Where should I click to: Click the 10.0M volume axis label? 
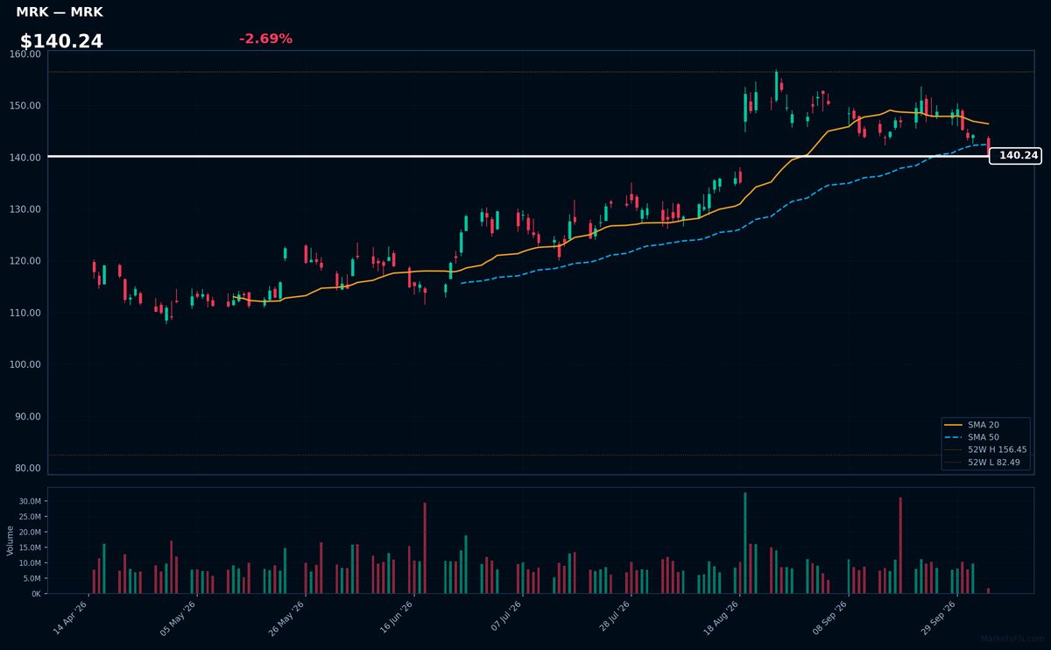click(x=29, y=563)
